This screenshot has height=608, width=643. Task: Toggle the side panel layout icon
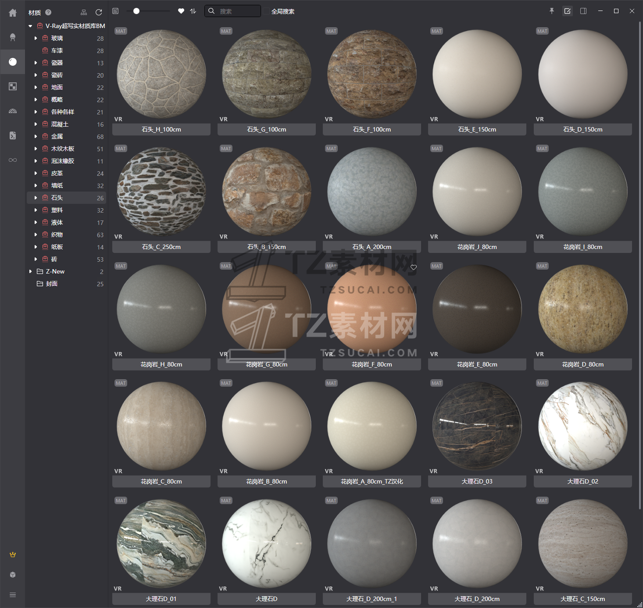pos(583,11)
